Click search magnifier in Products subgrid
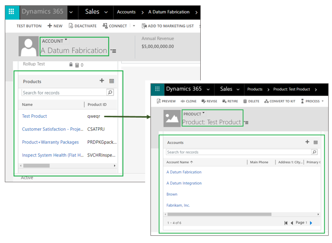 tap(110, 92)
